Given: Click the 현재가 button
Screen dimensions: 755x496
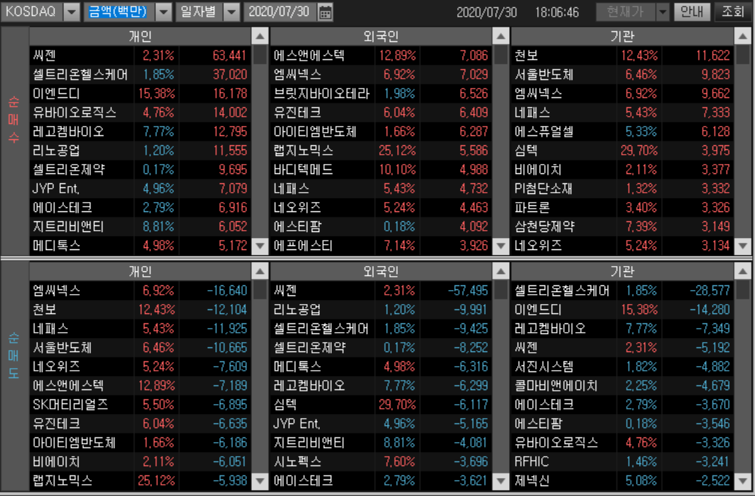Looking at the screenshot, I should (626, 12).
